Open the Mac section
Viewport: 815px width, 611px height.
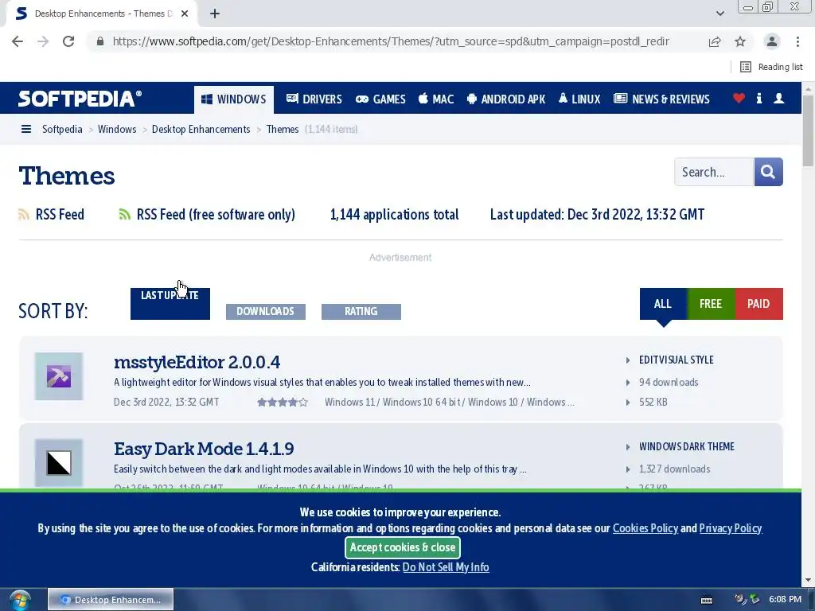click(436, 99)
